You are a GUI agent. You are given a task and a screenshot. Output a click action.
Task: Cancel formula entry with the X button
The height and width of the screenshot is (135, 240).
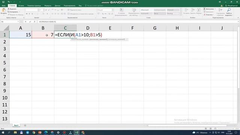tap(25, 22)
